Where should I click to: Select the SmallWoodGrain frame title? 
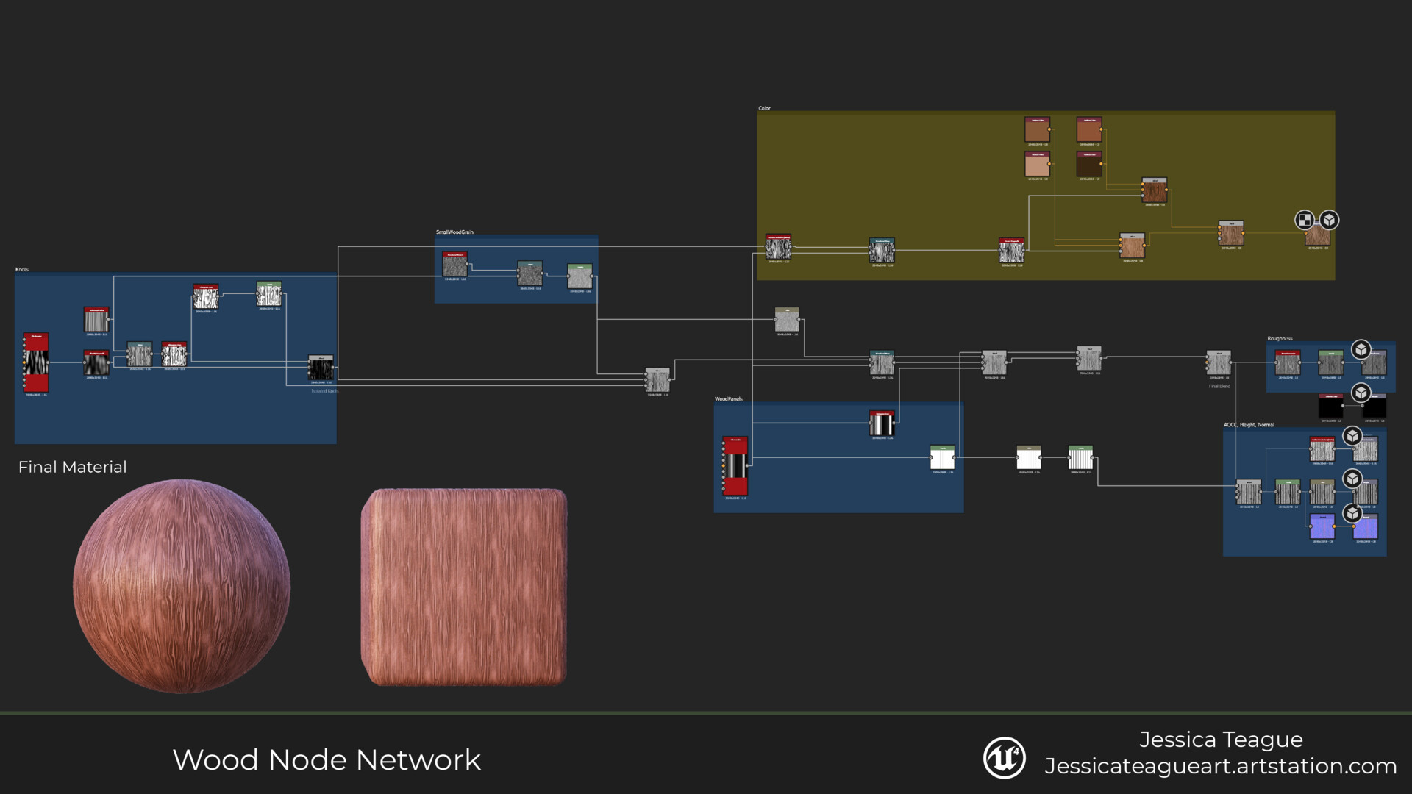coord(454,232)
